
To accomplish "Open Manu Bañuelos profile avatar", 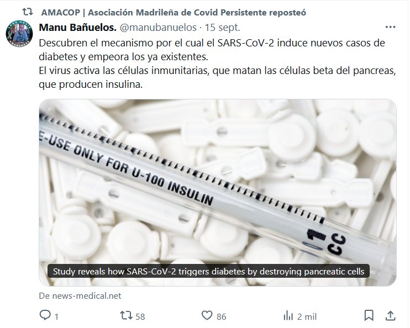I will (19, 34).
